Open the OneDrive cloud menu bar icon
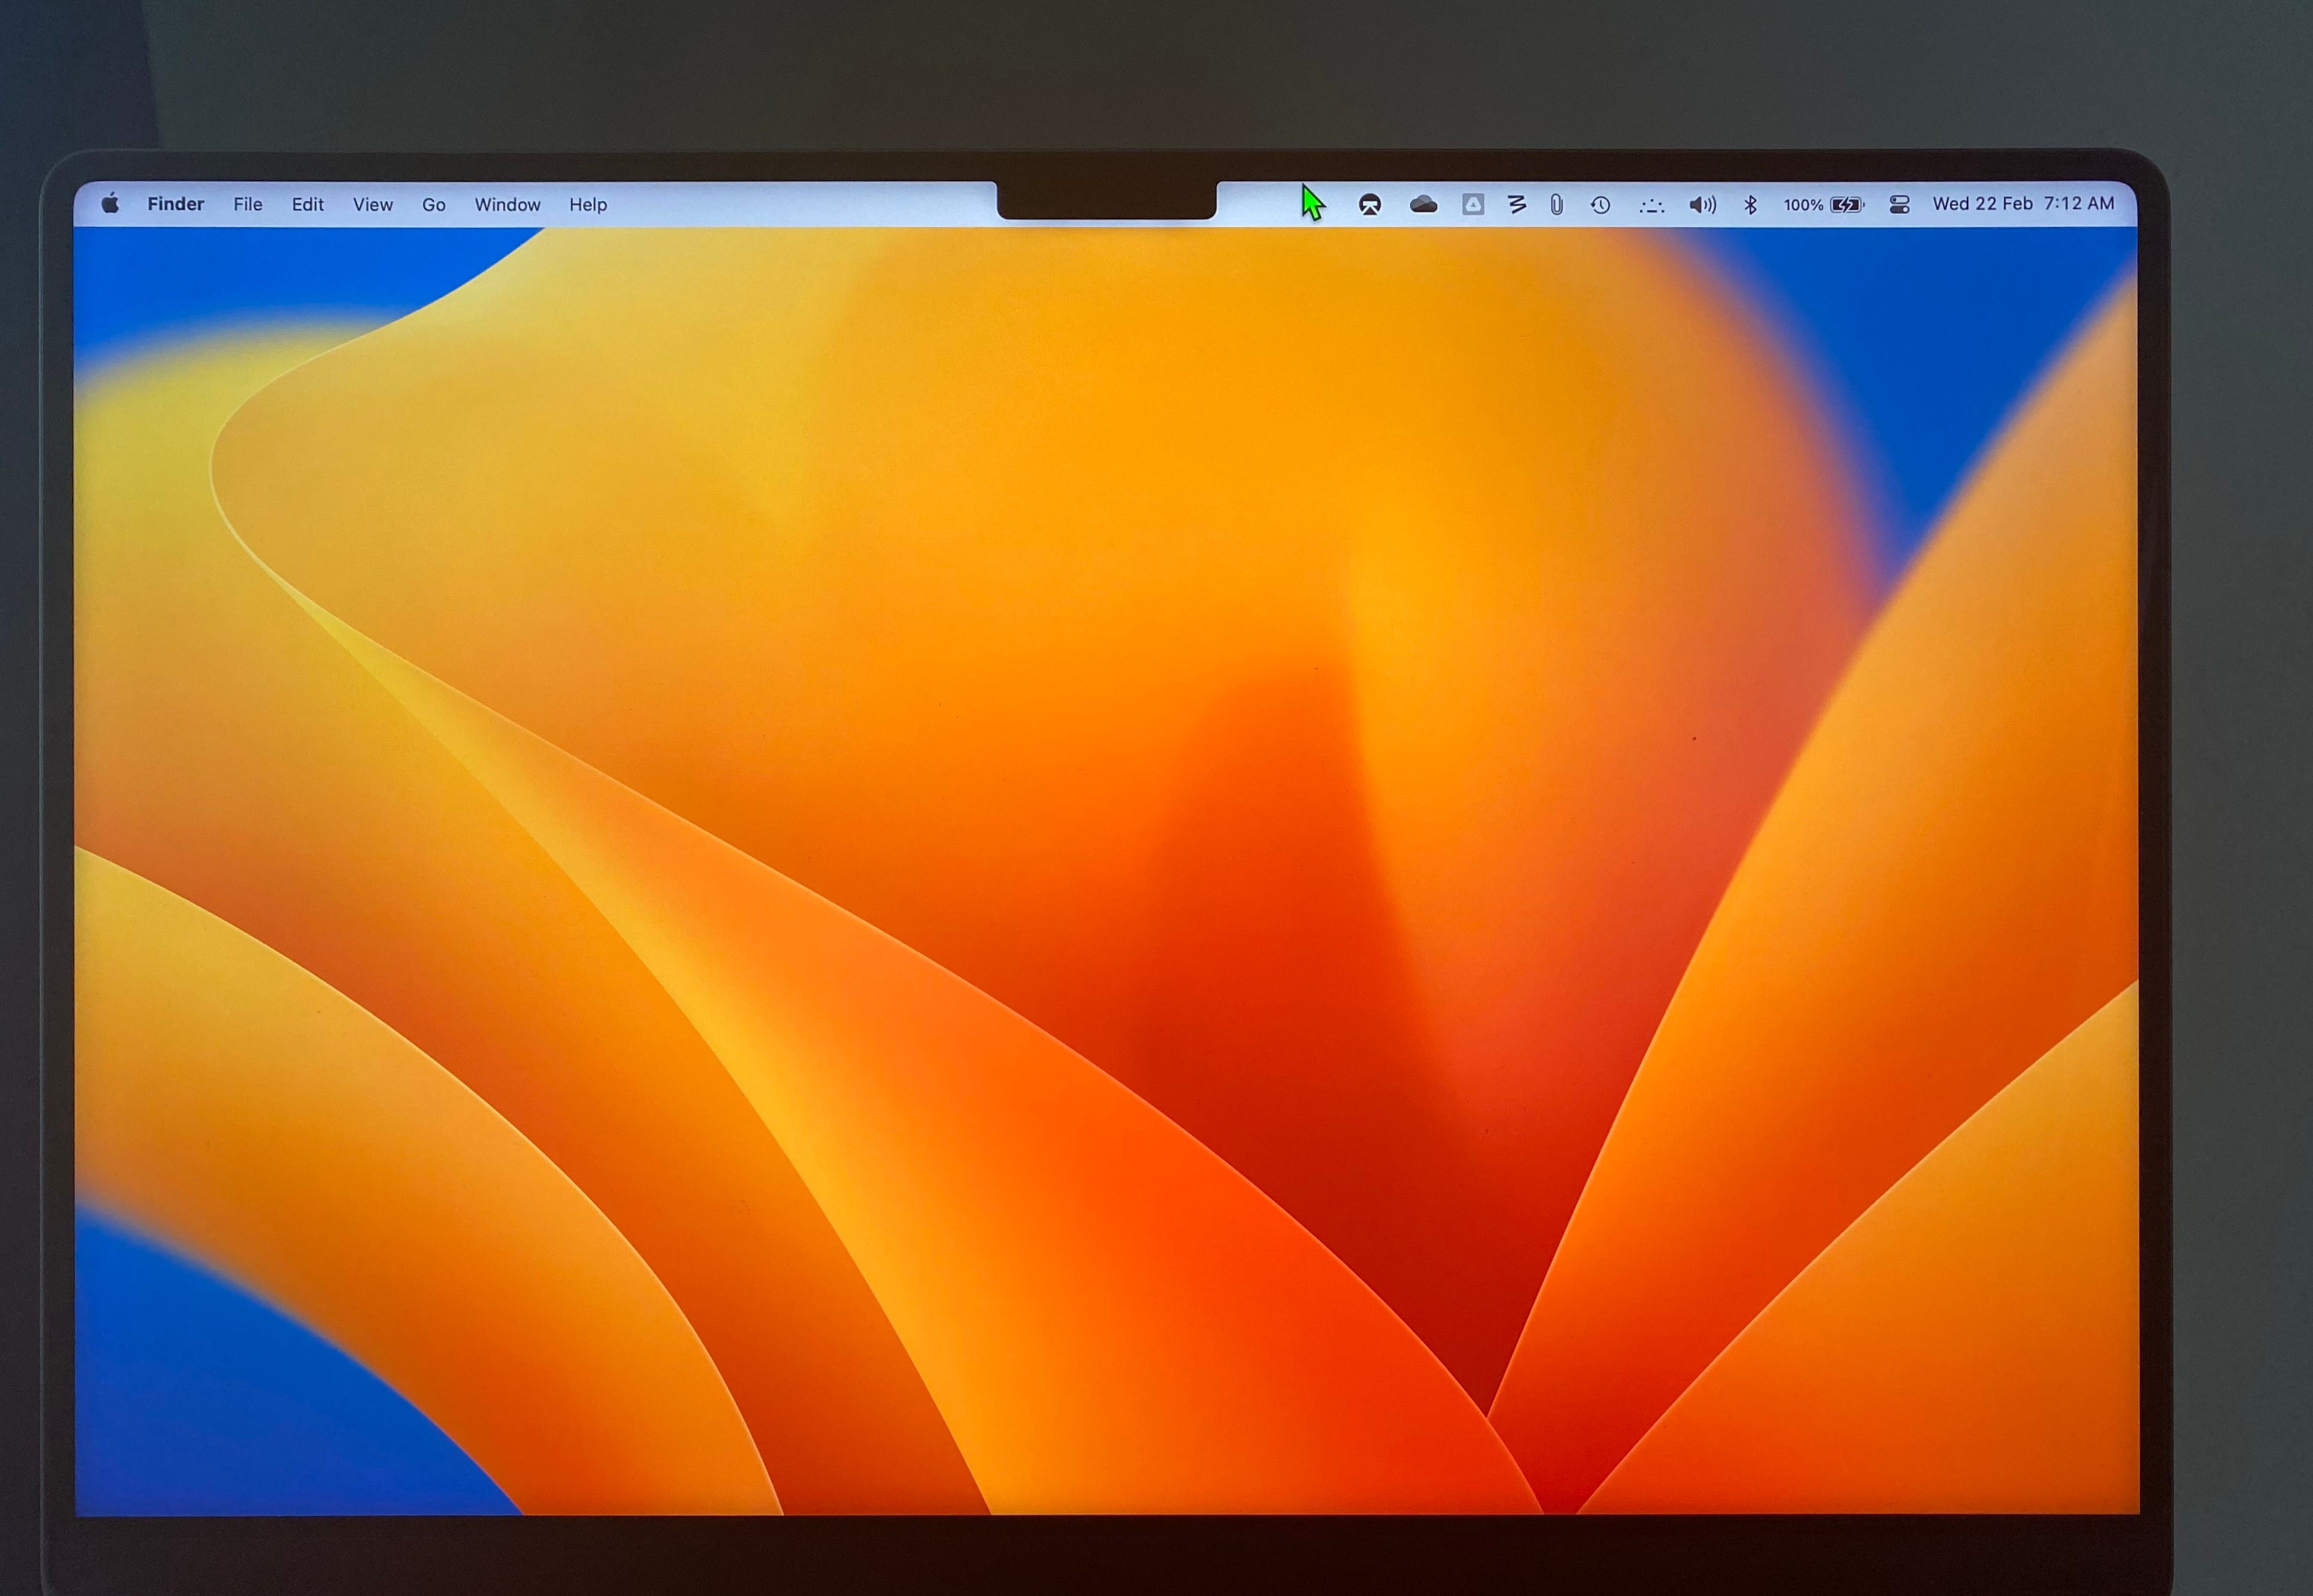 [1424, 205]
